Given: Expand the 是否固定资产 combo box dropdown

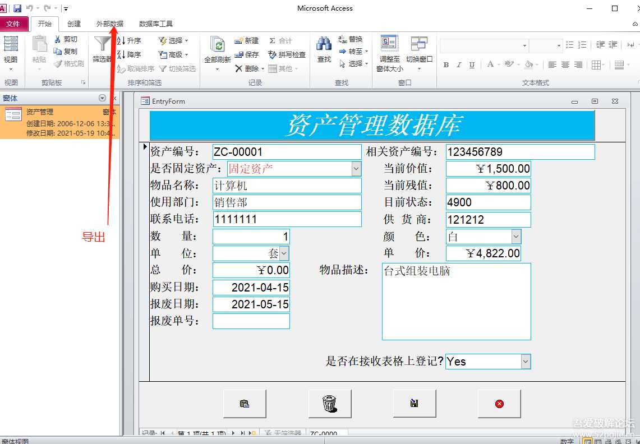Looking at the screenshot, I should coord(356,168).
